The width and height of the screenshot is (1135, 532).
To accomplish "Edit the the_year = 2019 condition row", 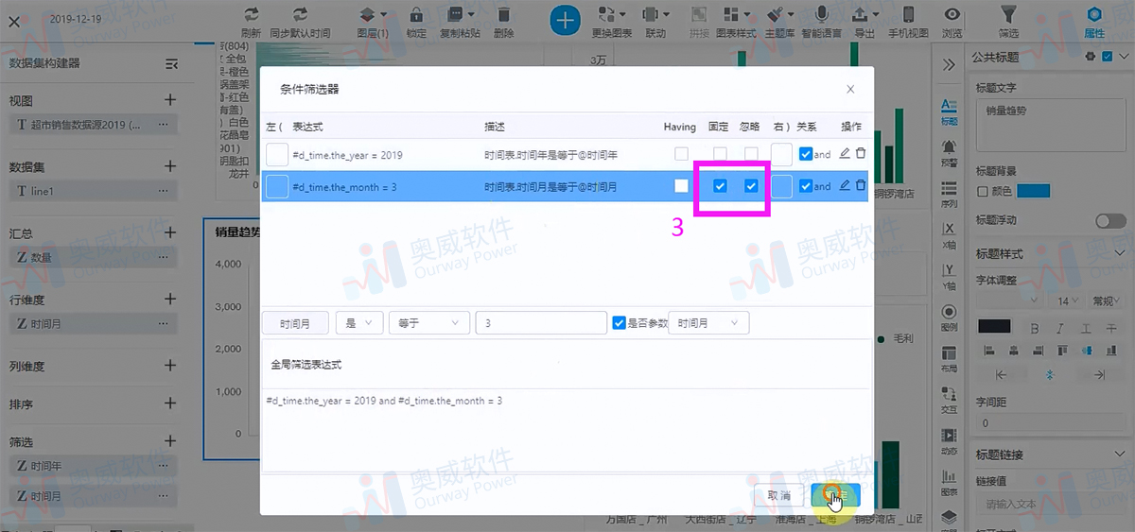I will 845,154.
